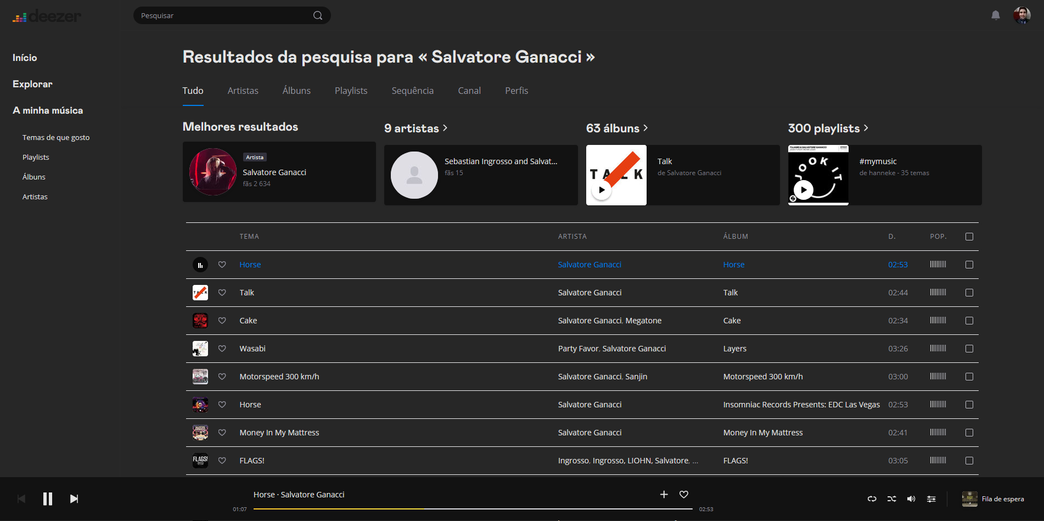1044x521 pixels.
Task: Open audio settings equalizer icon
Action: (931, 498)
